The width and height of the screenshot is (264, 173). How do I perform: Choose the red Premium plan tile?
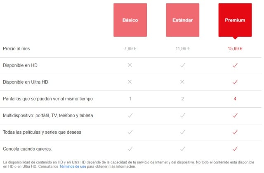pos(235,20)
